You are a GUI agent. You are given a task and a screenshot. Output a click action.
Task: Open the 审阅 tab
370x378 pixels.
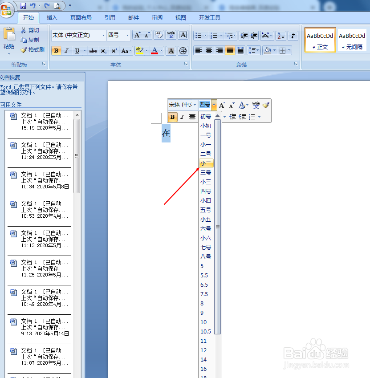(157, 18)
